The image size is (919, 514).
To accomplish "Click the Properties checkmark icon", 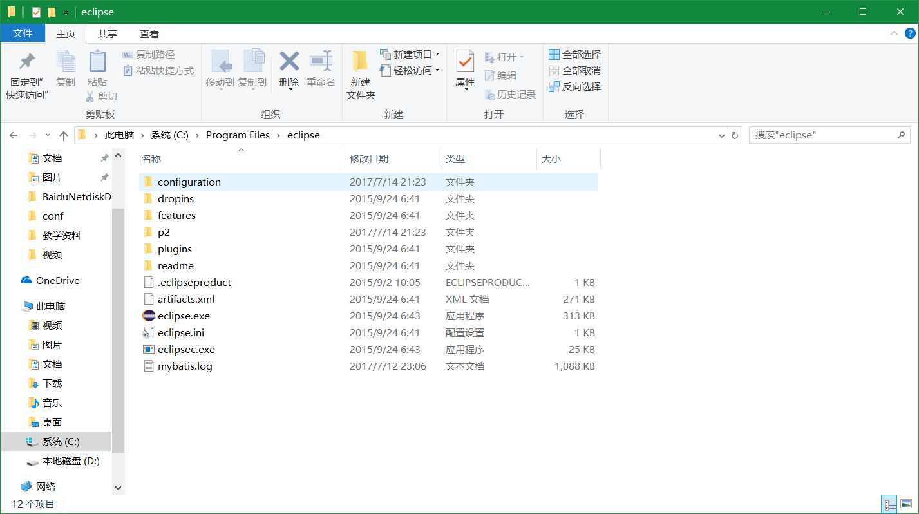I will tap(465, 61).
